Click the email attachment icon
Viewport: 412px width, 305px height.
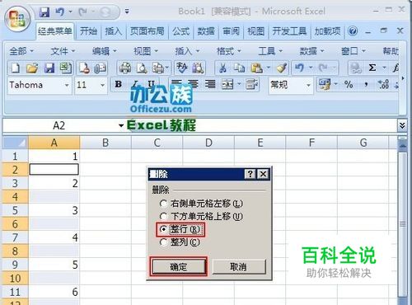(100, 68)
